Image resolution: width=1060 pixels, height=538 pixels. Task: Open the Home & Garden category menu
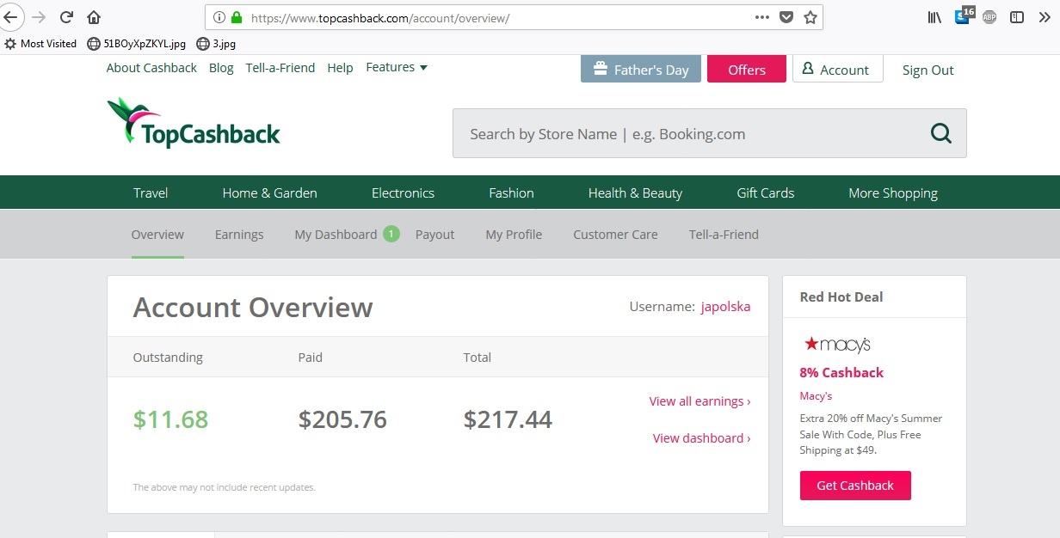269,193
